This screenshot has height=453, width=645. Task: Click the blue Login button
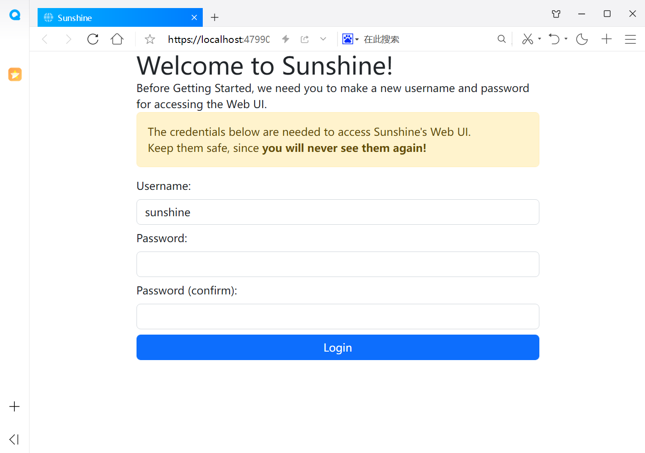click(x=338, y=348)
